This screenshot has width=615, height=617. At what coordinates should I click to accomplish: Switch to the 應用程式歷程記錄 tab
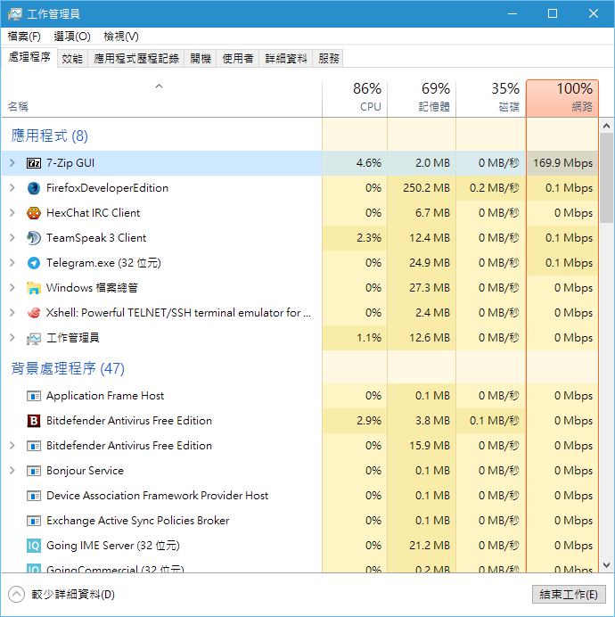(x=136, y=59)
